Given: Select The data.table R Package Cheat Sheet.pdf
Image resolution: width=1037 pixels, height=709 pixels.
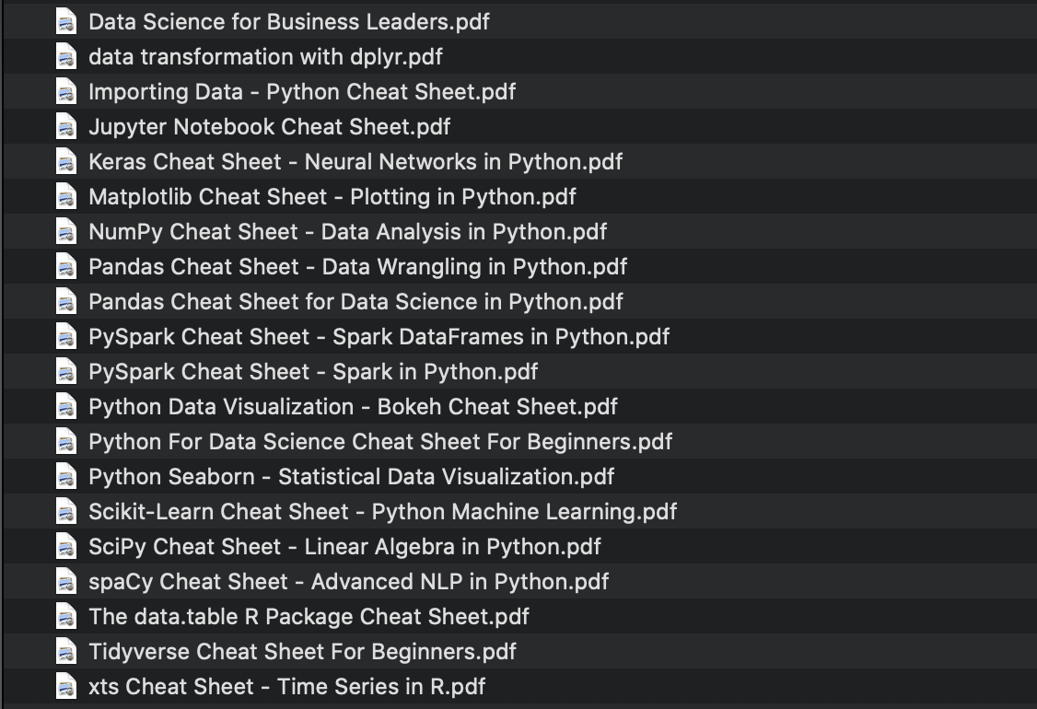Looking at the screenshot, I should [309, 616].
